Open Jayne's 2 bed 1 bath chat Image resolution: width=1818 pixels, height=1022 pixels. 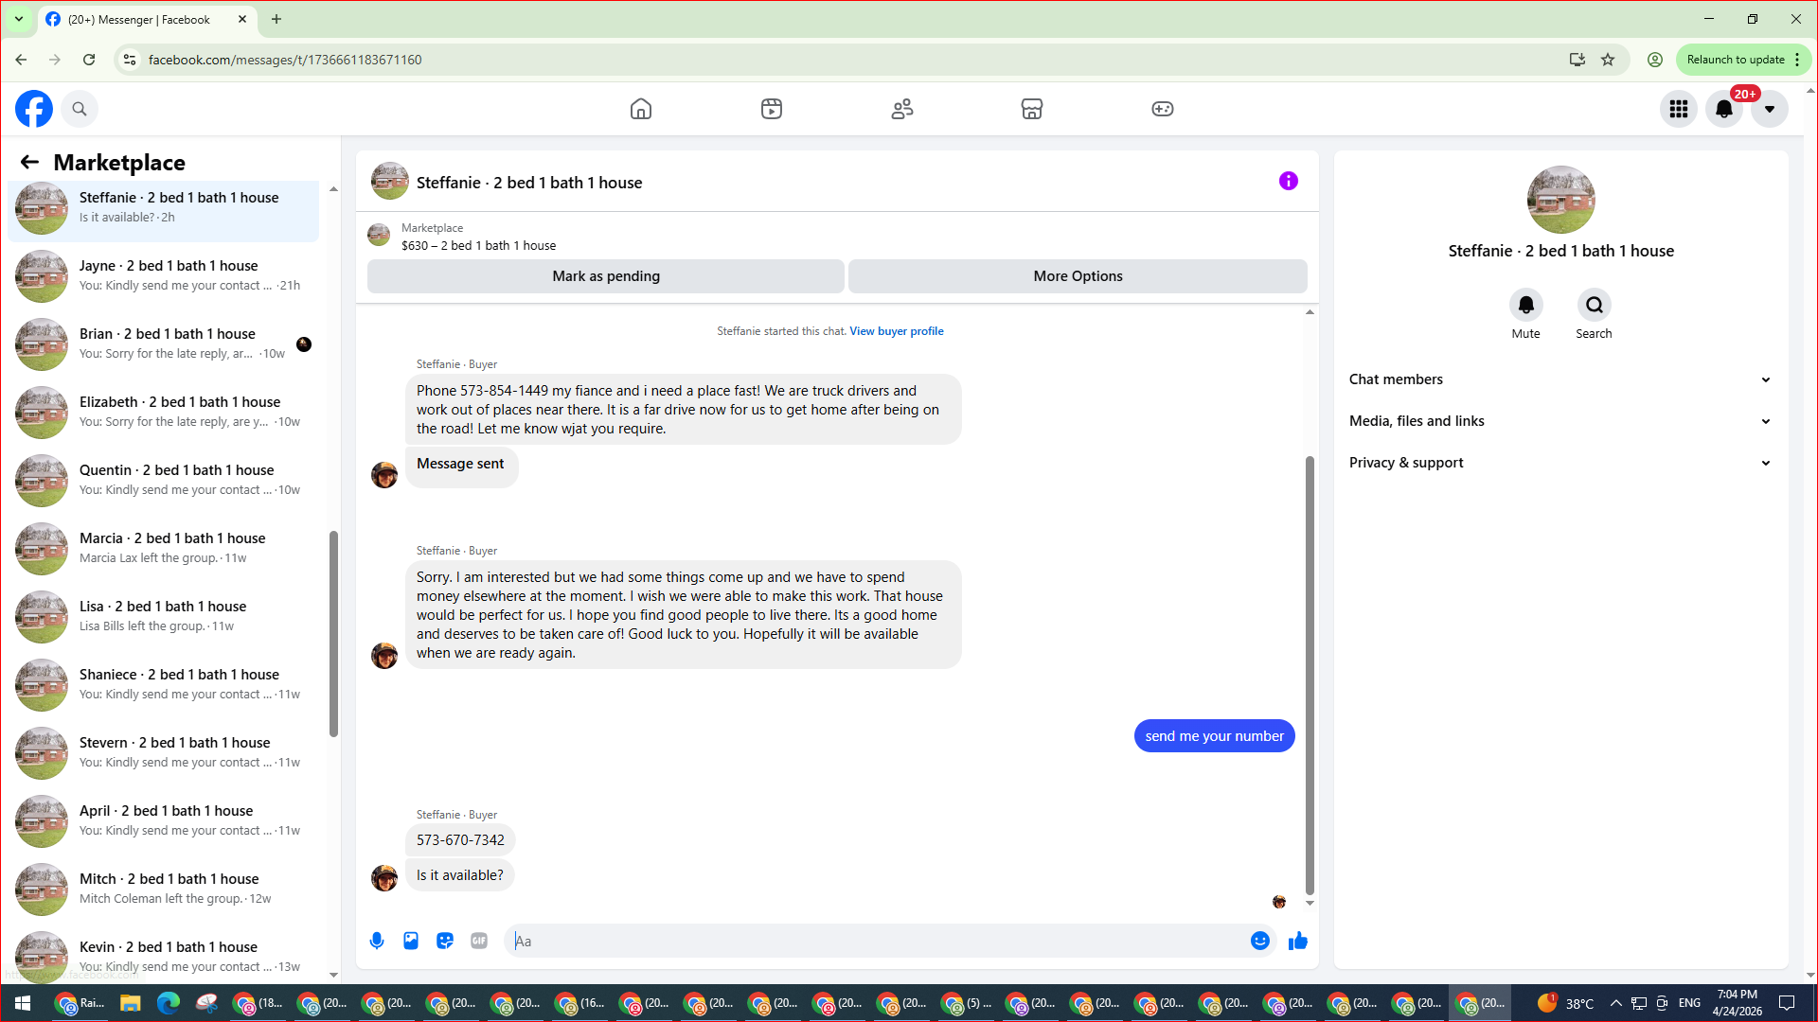tap(164, 275)
